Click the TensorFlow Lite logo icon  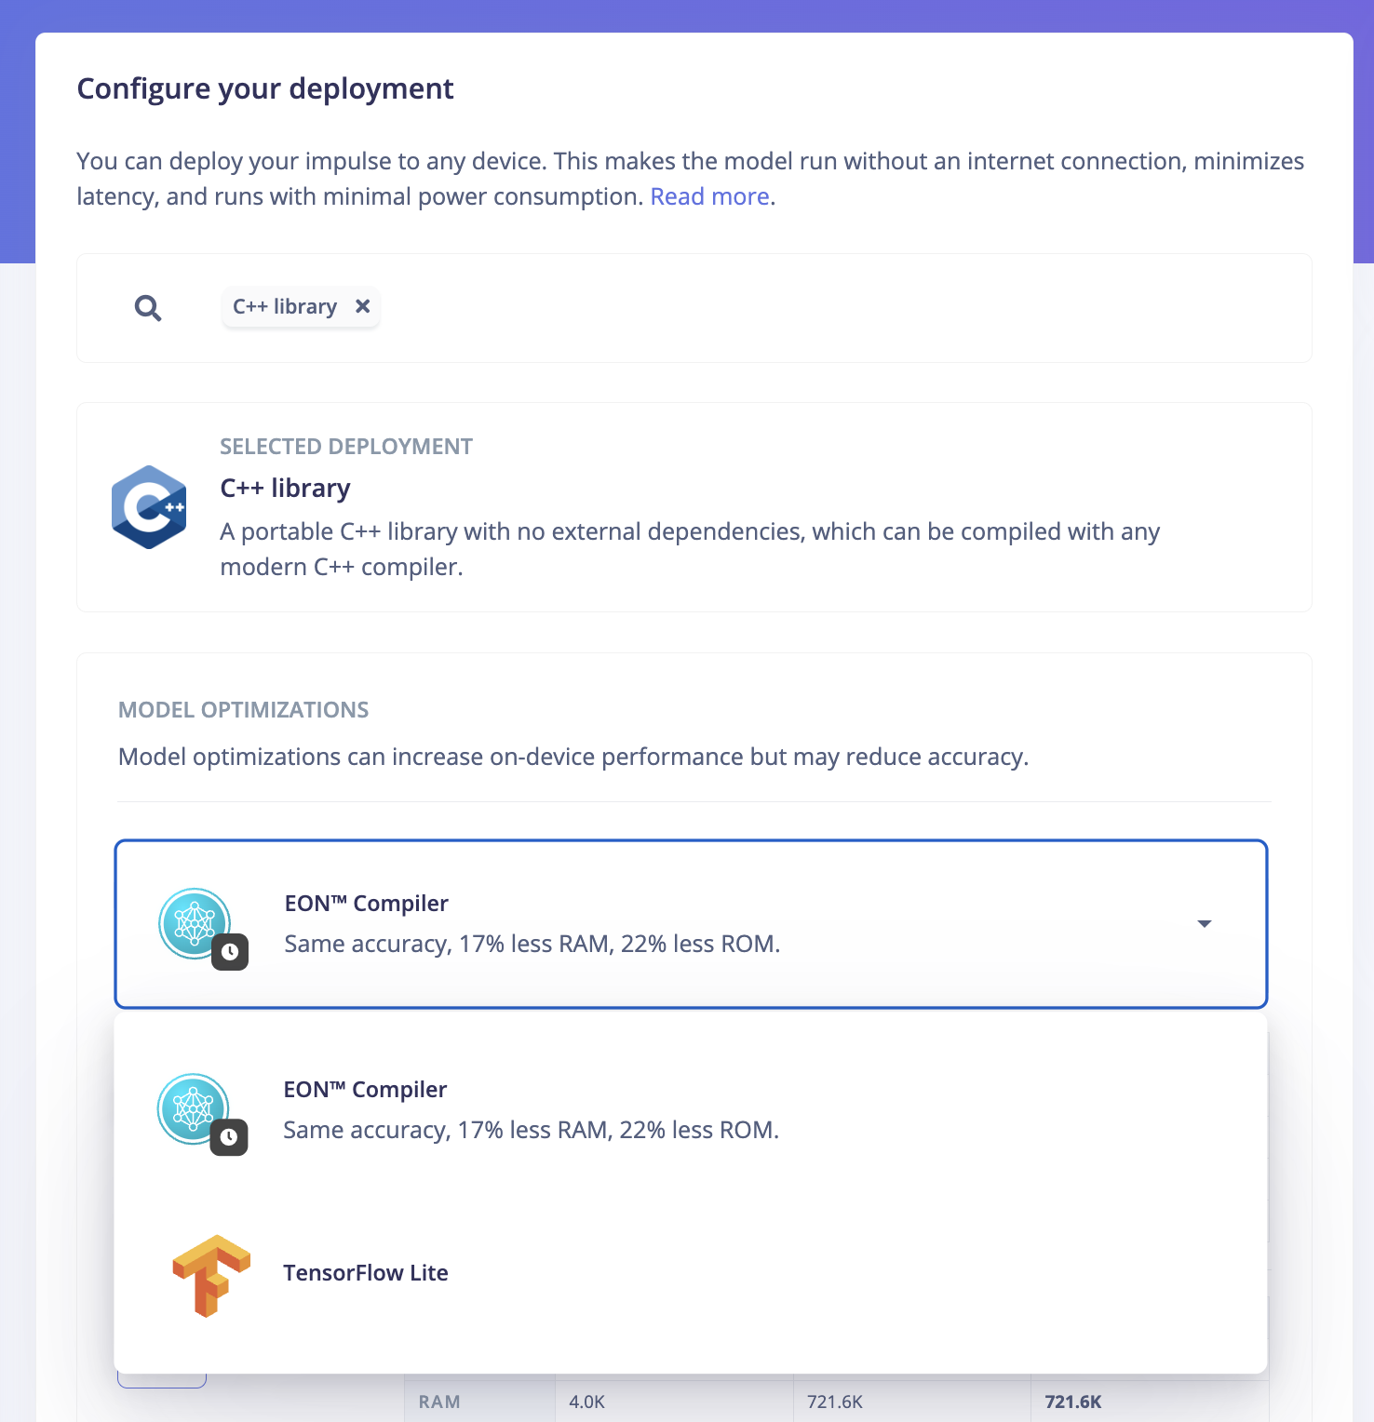(211, 1274)
